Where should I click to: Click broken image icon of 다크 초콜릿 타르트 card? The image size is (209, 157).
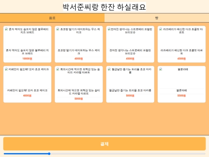point(161,29)
